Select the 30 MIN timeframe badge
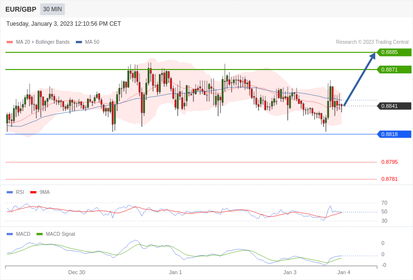The width and height of the screenshot is (413, 280). (x=52, y=9)
